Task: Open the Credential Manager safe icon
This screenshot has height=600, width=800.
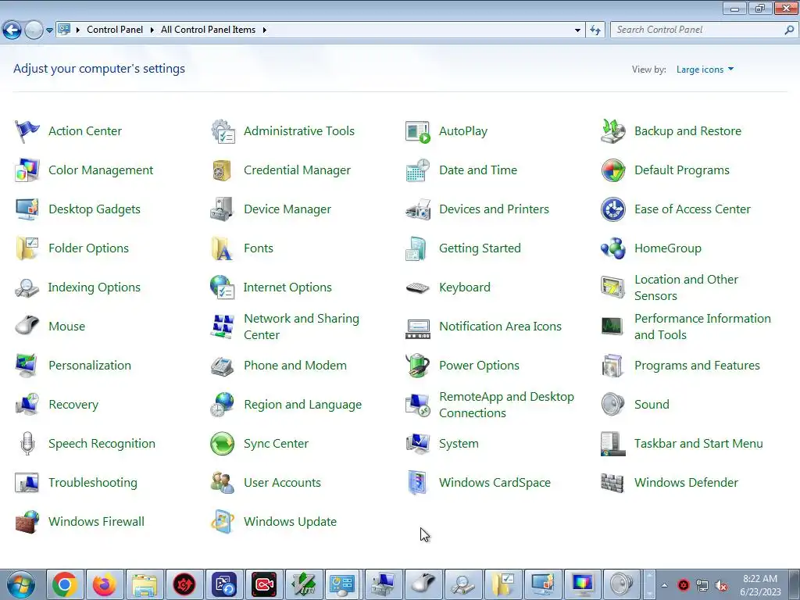Action: coord(222,170)
